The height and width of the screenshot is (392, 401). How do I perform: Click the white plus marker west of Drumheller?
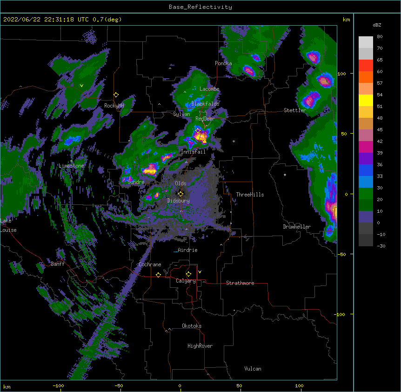click(285, 175)
